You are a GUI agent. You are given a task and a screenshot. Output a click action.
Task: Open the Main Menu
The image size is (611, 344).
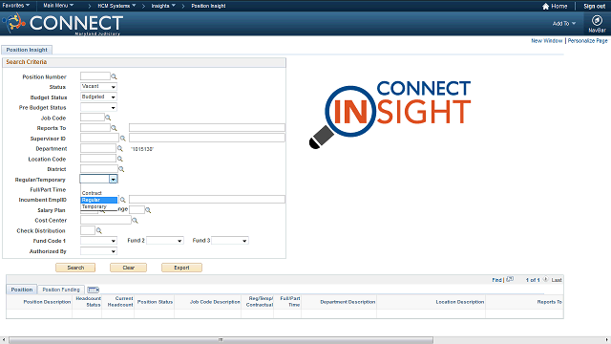click(x=58, y=6)
